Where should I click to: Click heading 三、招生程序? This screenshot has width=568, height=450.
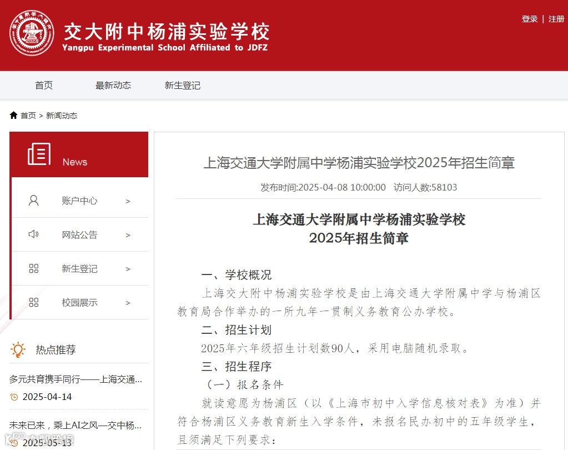236,366
